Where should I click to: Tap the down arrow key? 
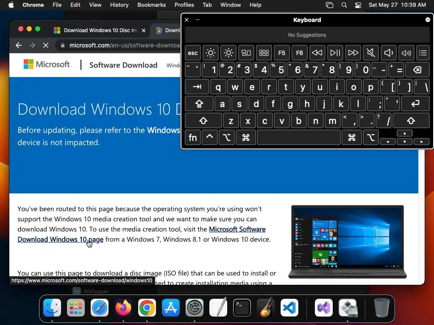click(405, 141)
